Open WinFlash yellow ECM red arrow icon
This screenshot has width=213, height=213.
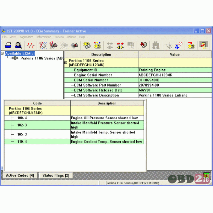coord(191,45)
